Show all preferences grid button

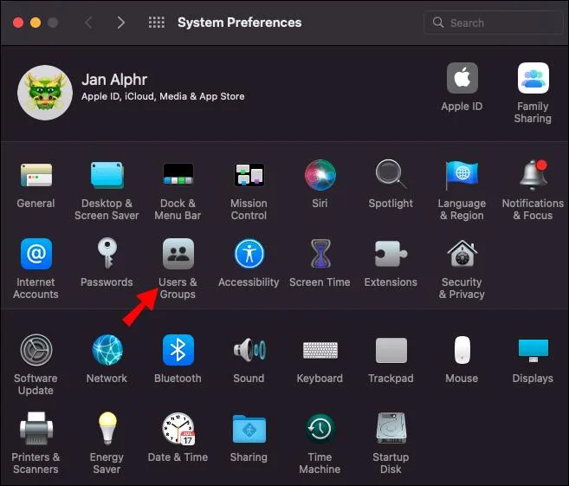pyautogui.click(x=157, y=23)
